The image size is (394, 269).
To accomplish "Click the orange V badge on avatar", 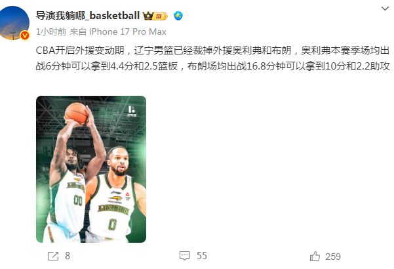I will [25, 35].
